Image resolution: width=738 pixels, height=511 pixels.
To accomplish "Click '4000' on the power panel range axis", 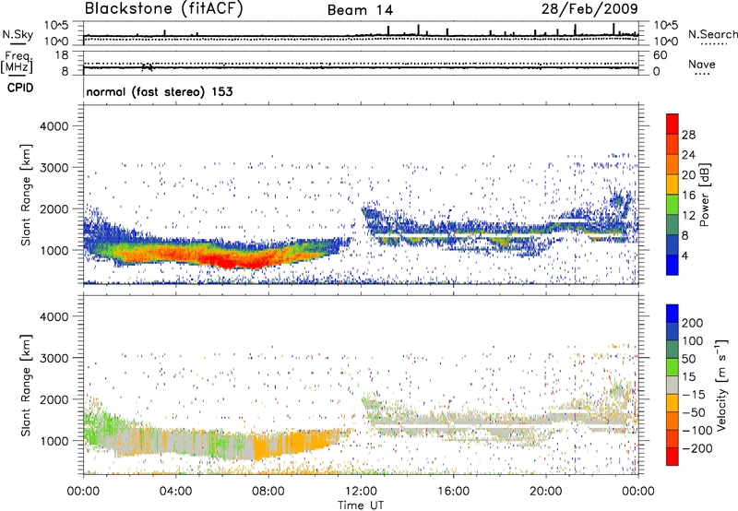I will pos(54,126).
